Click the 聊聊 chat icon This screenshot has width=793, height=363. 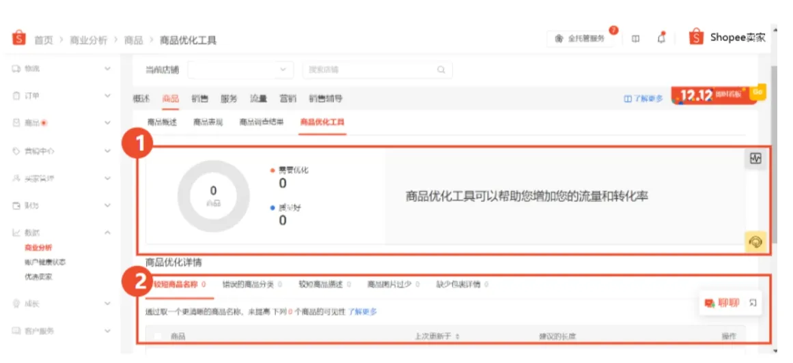pos(710,304)
